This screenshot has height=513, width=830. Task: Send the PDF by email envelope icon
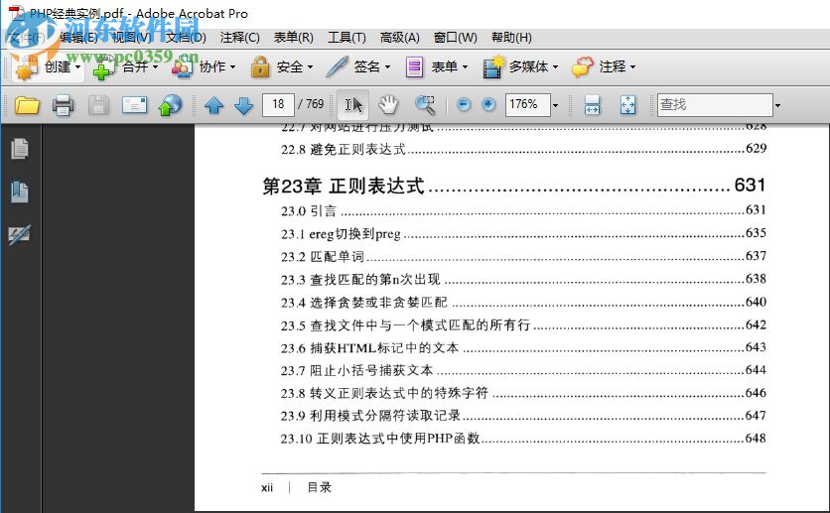coord(134,105)
